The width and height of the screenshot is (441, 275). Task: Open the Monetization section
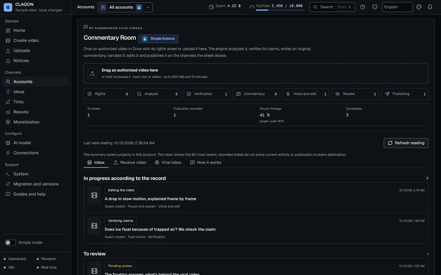35,122
